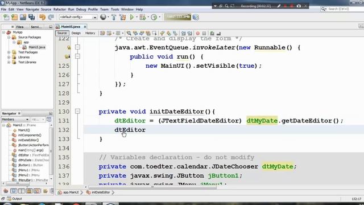Click the New File toolbar icon
Viewport: 364px width, 205px height.
point(6,17)
